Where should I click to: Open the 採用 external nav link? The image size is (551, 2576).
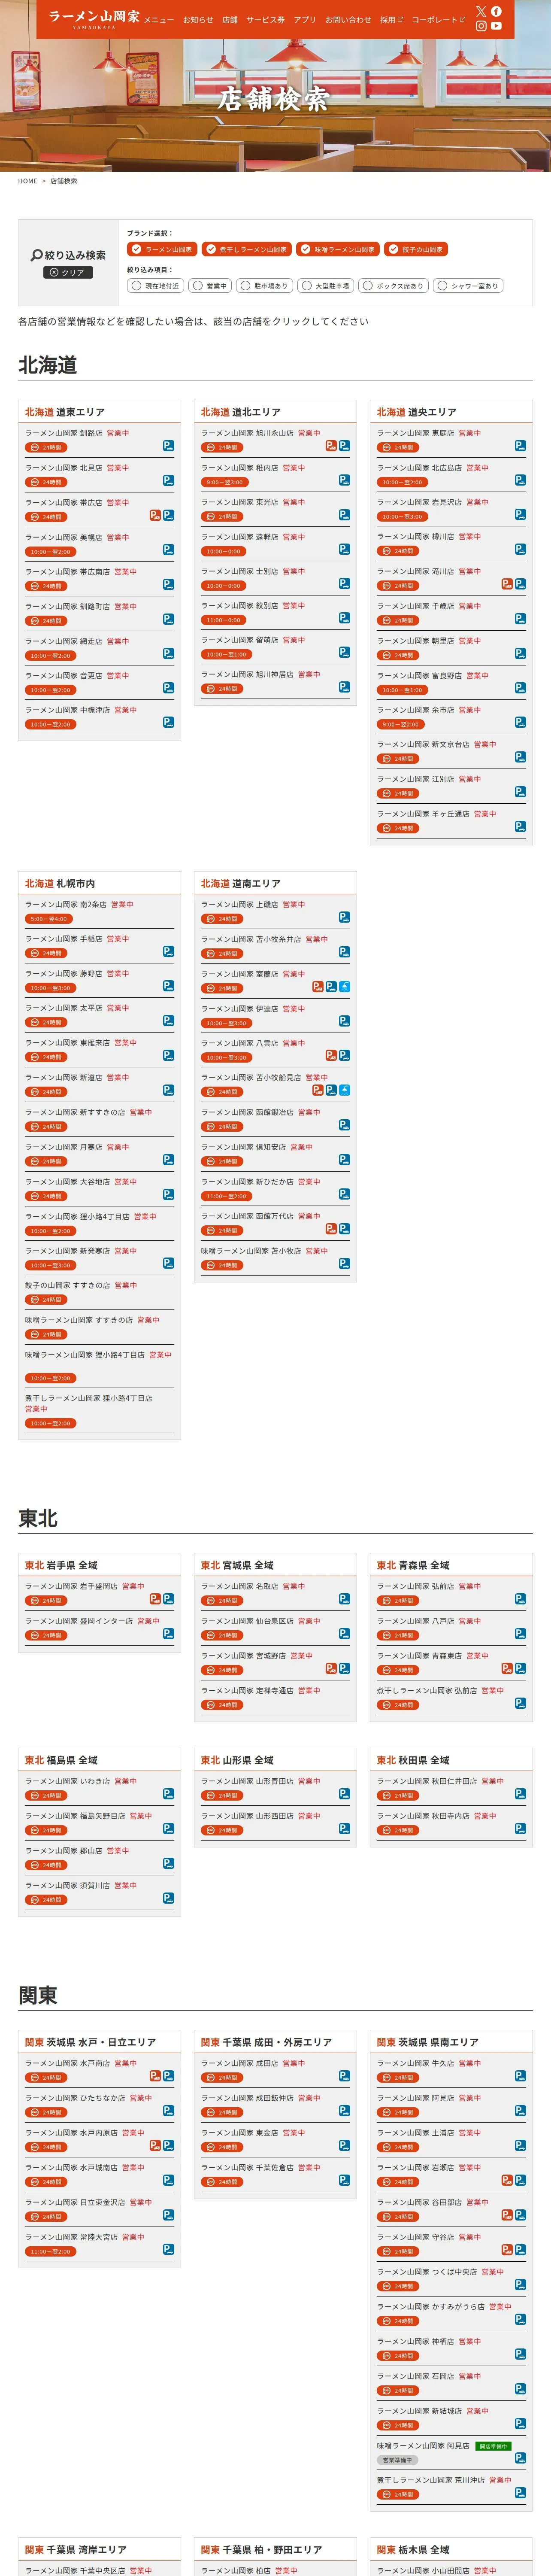click(x=391, y=20)
